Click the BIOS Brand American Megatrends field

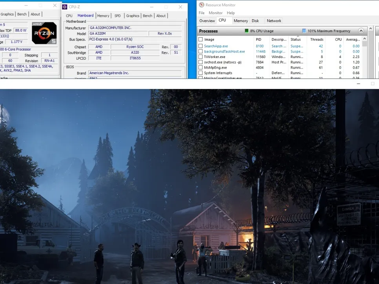click(135, 73)
